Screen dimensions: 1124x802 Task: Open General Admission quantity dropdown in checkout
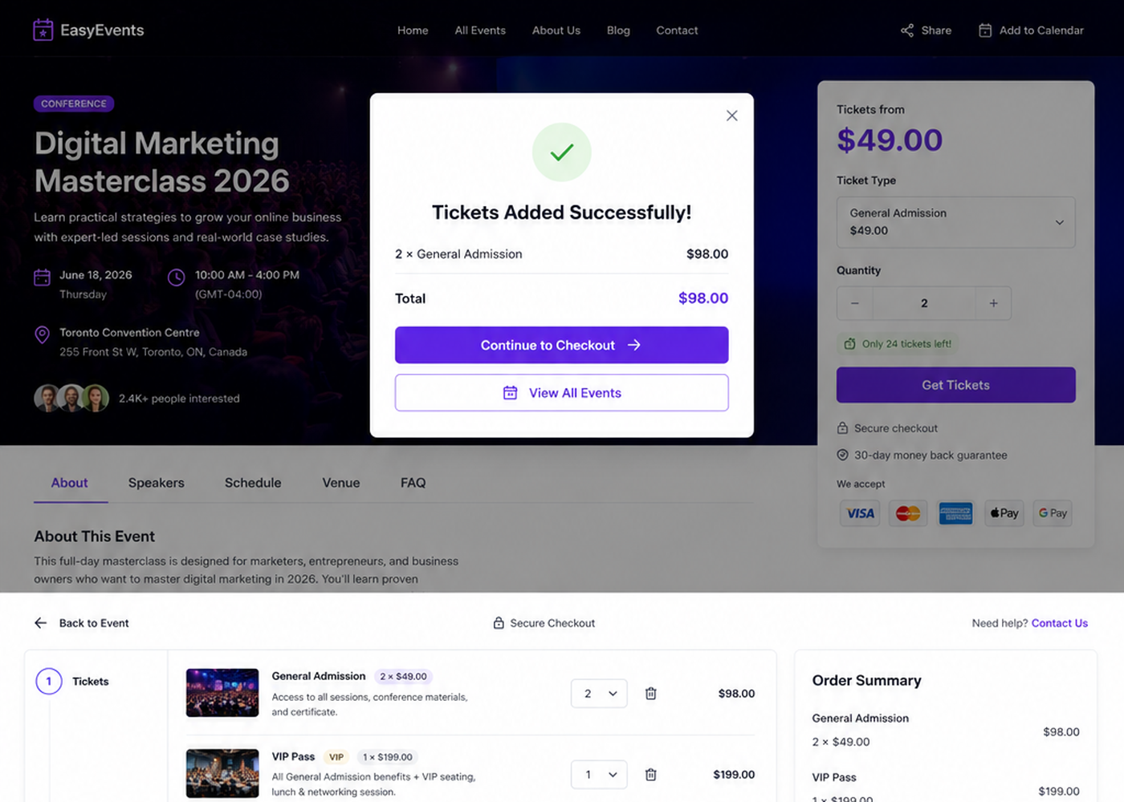tap(599, 694)
